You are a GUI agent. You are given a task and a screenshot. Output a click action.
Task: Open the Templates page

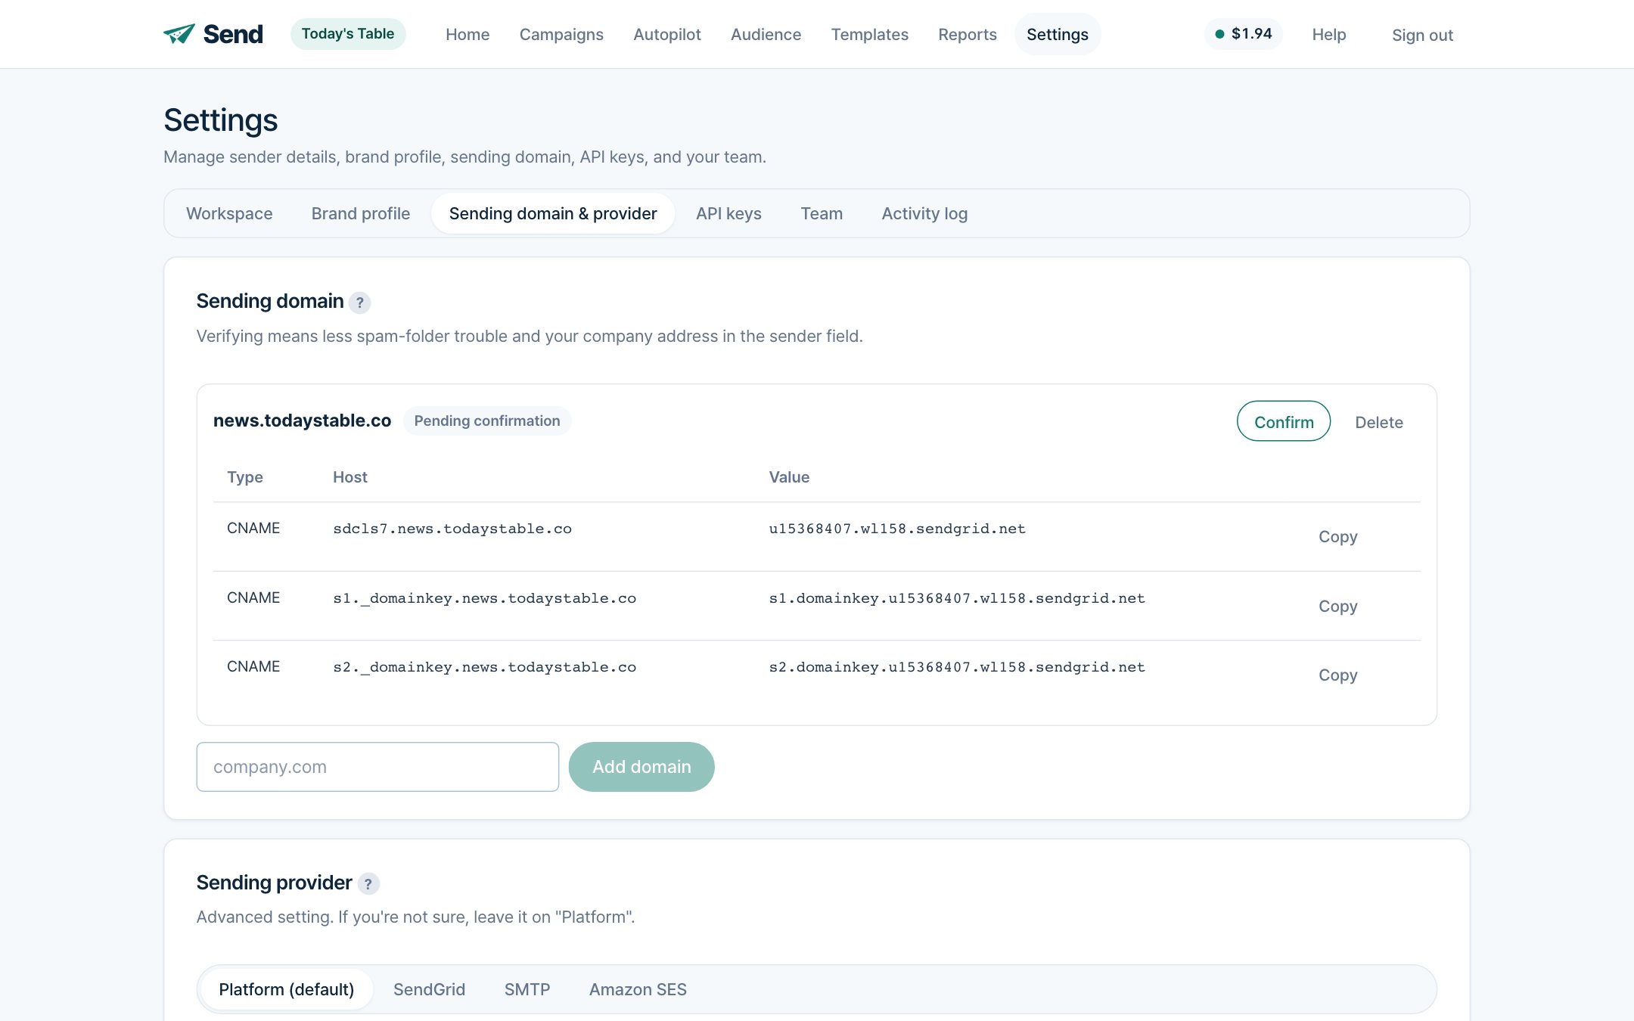(869, 35)
